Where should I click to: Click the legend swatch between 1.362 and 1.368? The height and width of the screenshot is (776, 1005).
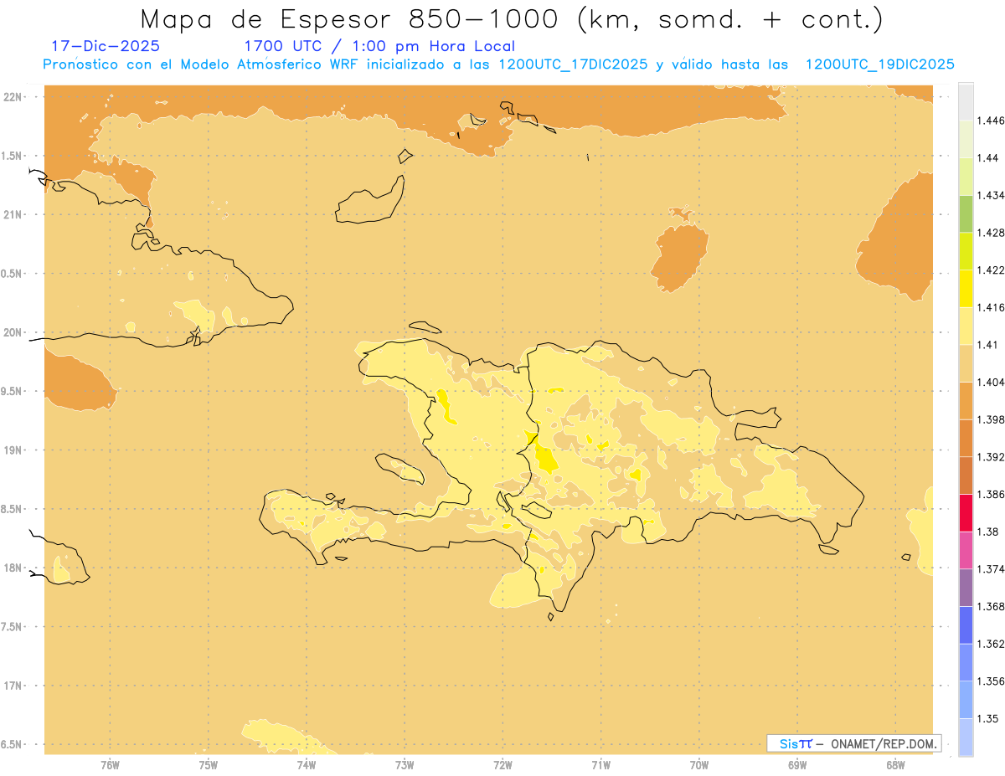click(966, 624)
